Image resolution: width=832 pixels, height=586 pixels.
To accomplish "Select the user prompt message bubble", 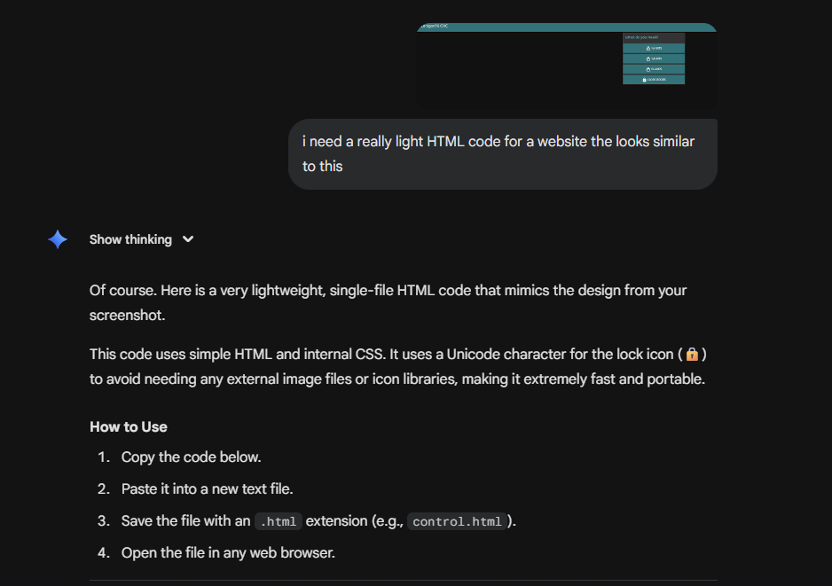I will click(x=502, y=153).
